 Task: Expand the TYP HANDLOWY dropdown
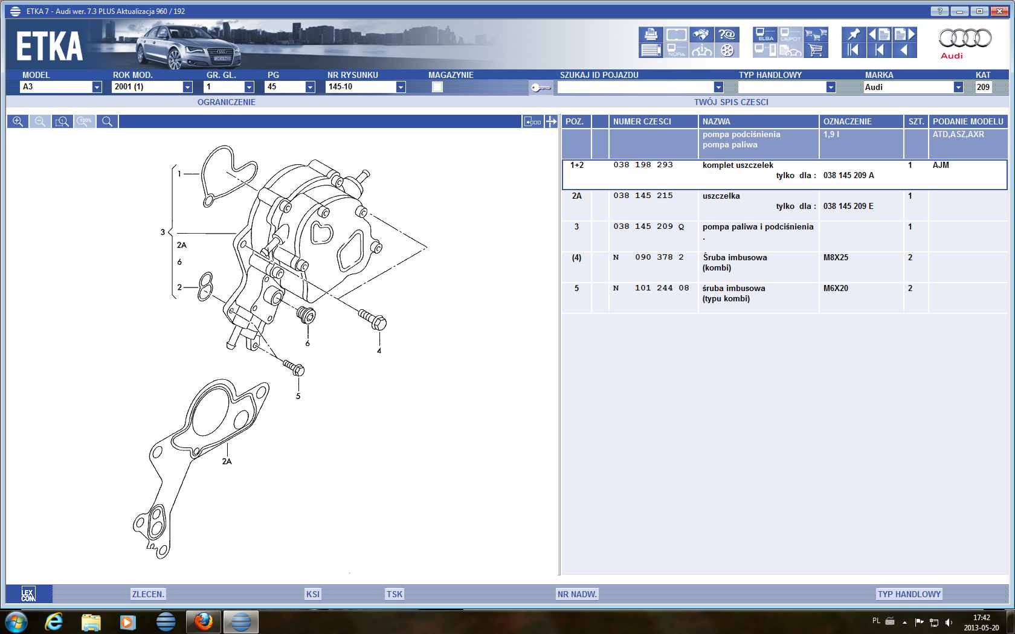[x=831, y=87]
